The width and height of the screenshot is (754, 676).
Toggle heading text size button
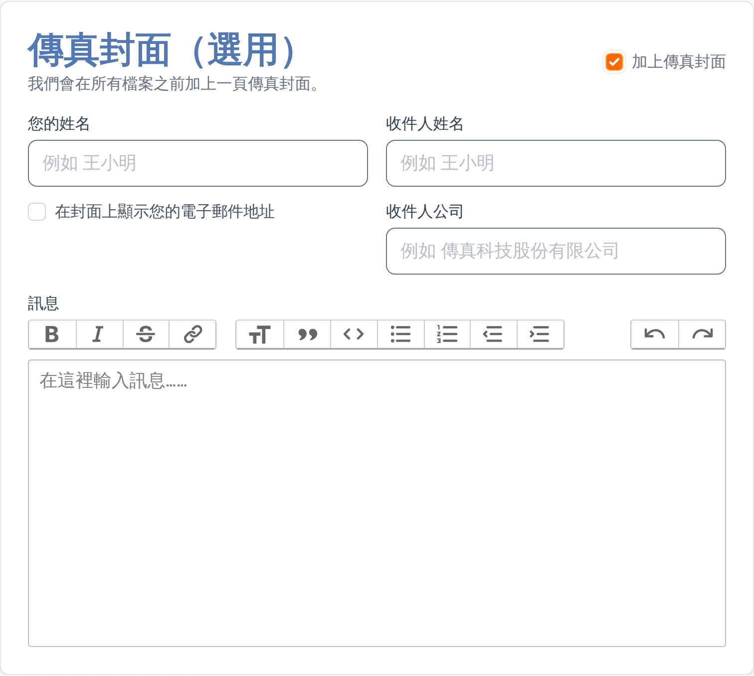[x=260, y=334]
